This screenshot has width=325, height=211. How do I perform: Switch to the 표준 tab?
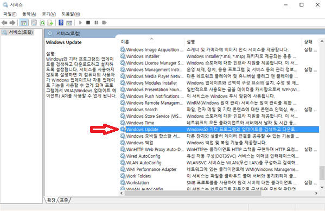coord(64,200)
